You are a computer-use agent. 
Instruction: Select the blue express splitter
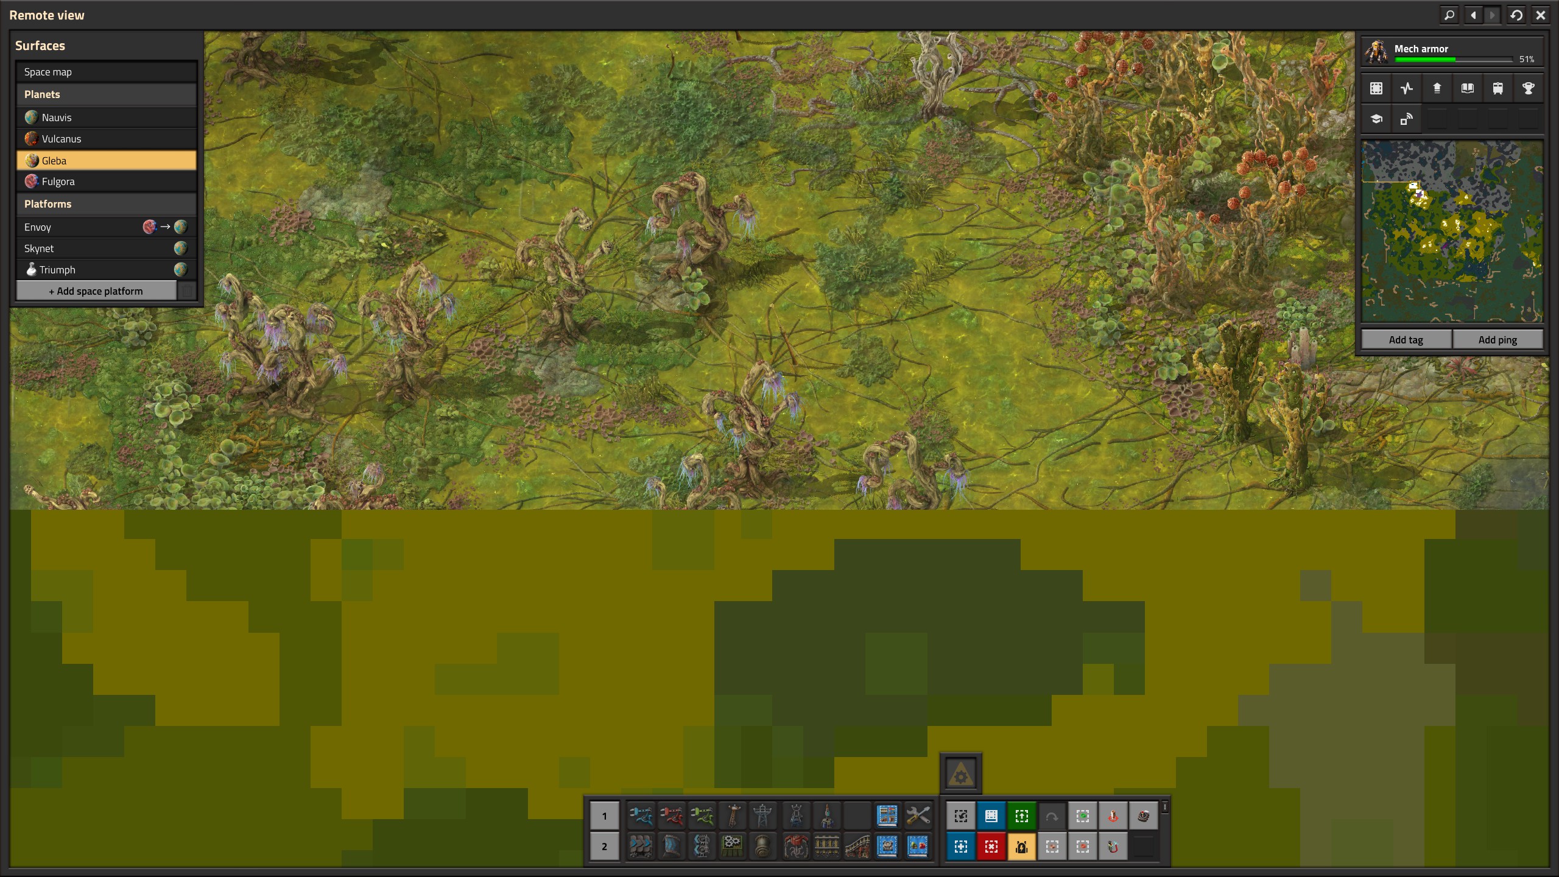pyautogui.click(x=702, y=846)
